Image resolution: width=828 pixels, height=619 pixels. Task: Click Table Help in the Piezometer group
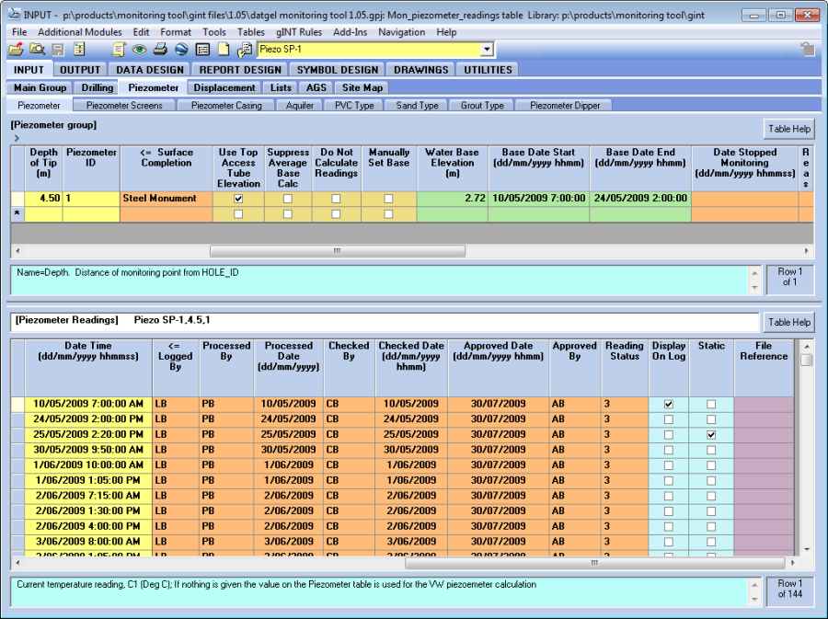(x=789, y=129)
